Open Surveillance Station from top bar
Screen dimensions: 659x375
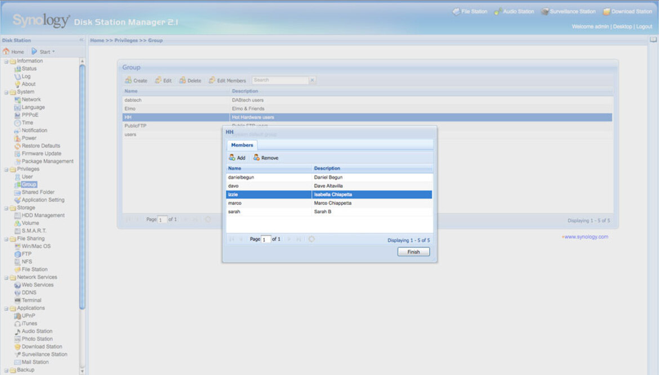click(x=568, y=12)
